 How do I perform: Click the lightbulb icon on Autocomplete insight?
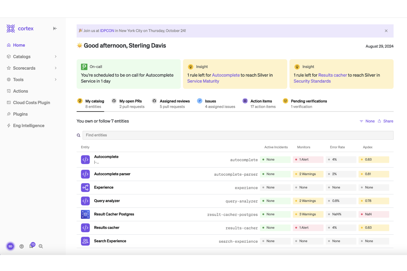[x=191, y=67]
